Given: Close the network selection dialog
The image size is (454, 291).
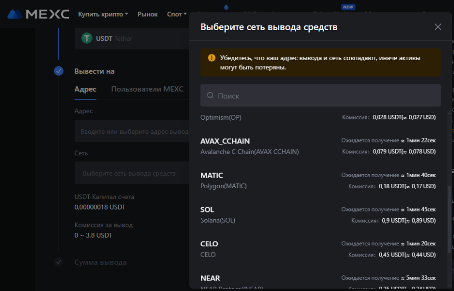Looking at the screenshot, I should [x=438, y=27].
